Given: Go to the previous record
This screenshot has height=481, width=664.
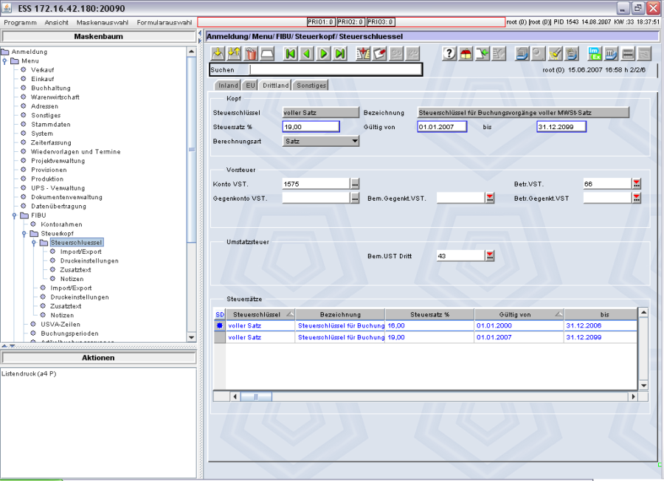Looking at the screenshot, I should [x=307, y=54].
